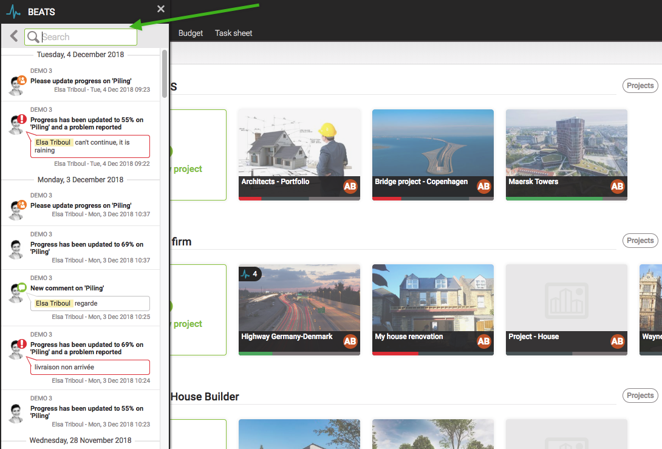Open the Task sheet tab
This screenshot has width=662, height=449.
coord(233,33)
